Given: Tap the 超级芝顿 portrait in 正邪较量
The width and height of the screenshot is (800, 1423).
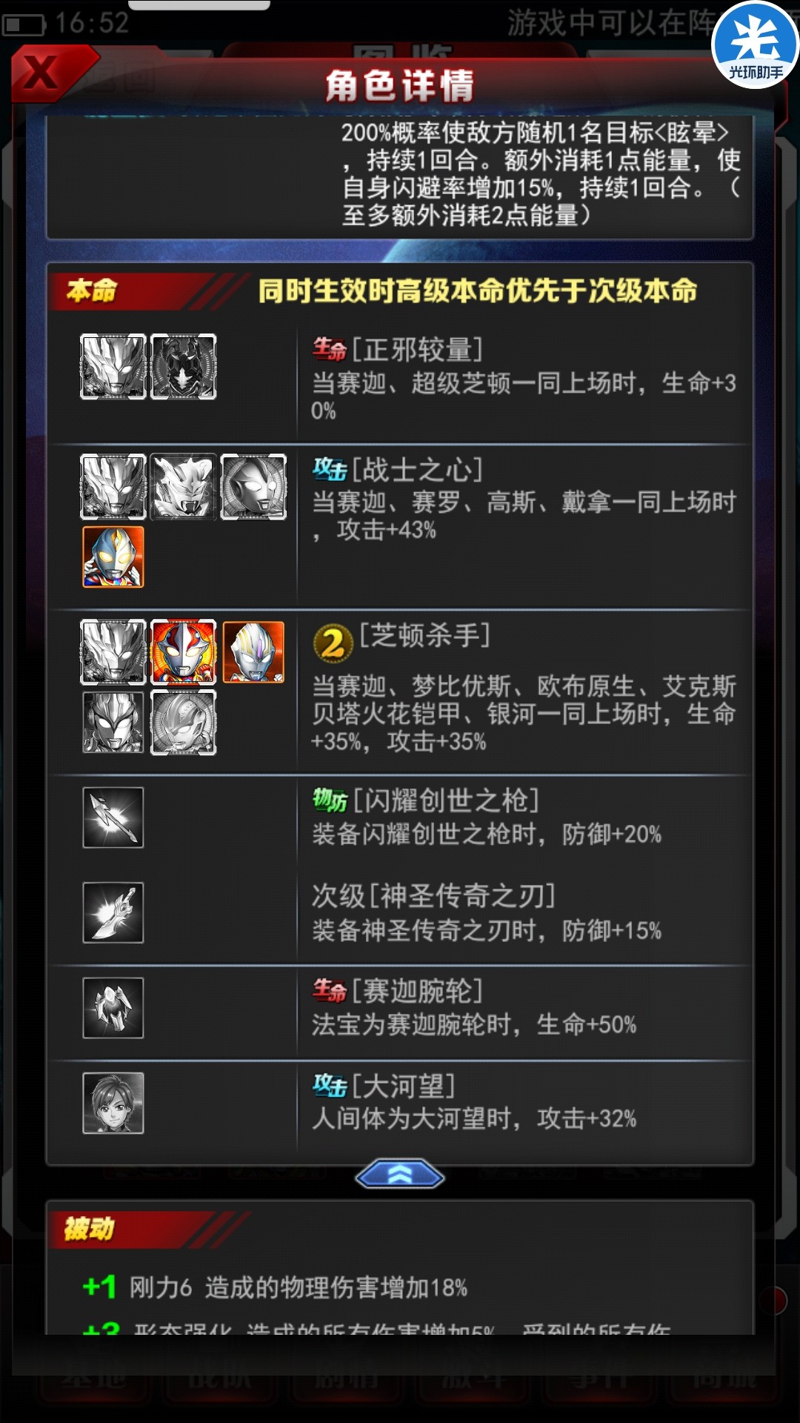Looking at the screenshot, I should coord(183,367).
